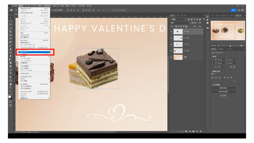Select the Lasso tool
The height and width of the screenshot is (143, 254).
pos(10,25)
